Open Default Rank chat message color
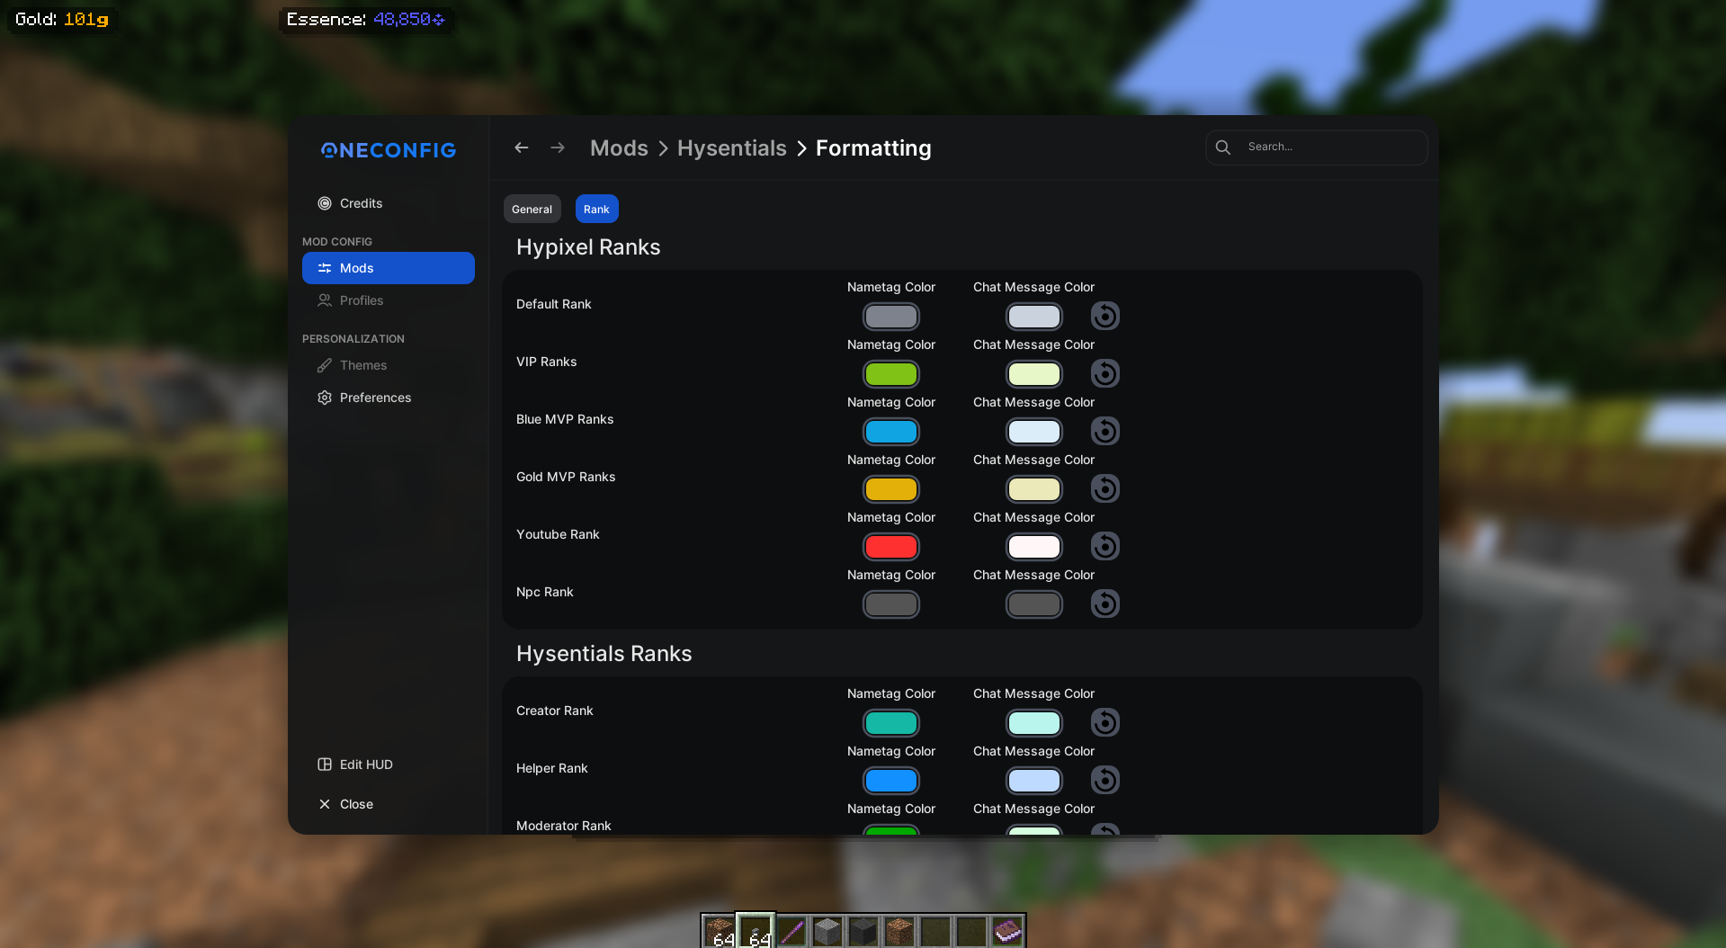This screenshot has height=948, width=1726. click(1033, 317)
